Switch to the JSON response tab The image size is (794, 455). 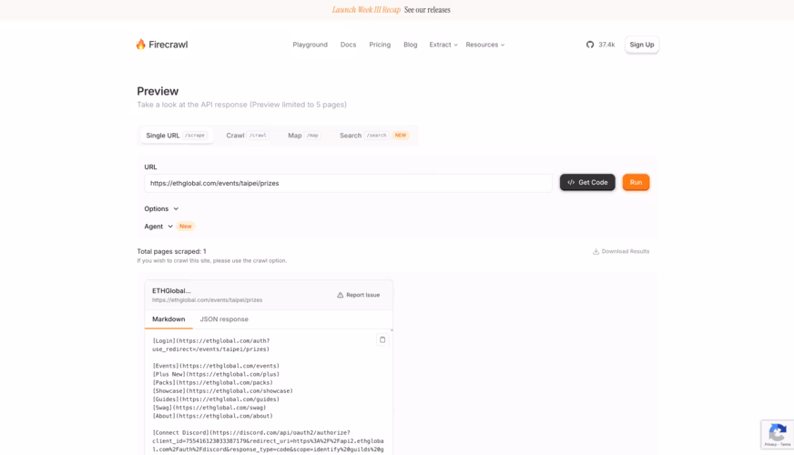pos(224,319)
